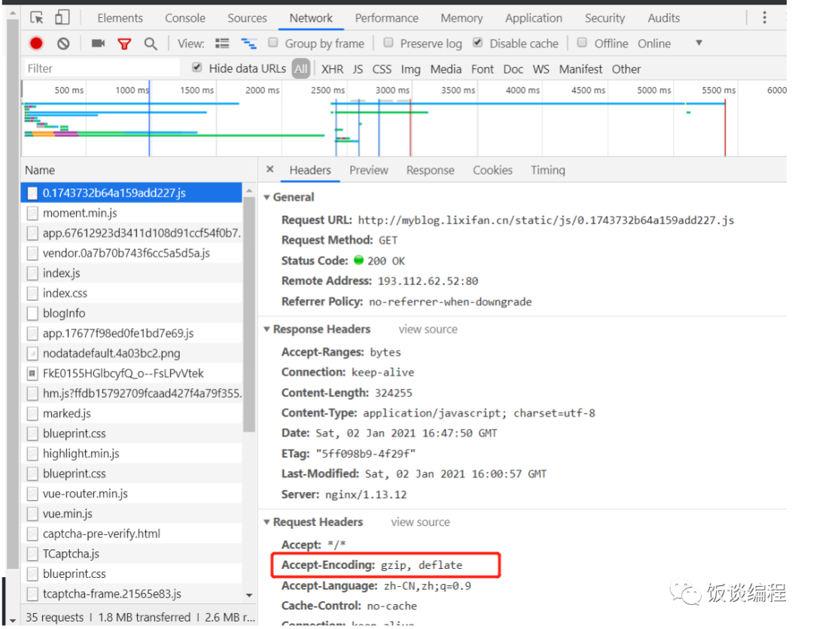Select the captcha-pre-verify.html request
The height and width of the screenshot is (629, 813).
click(x=132, y=533)
